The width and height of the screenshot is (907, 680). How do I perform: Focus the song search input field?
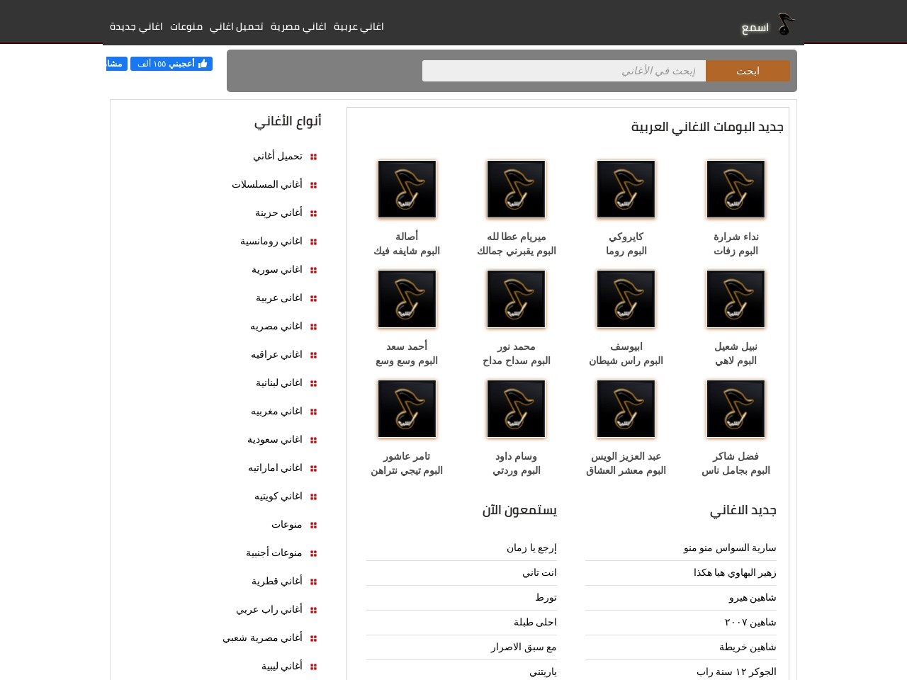tap(563, 71)
